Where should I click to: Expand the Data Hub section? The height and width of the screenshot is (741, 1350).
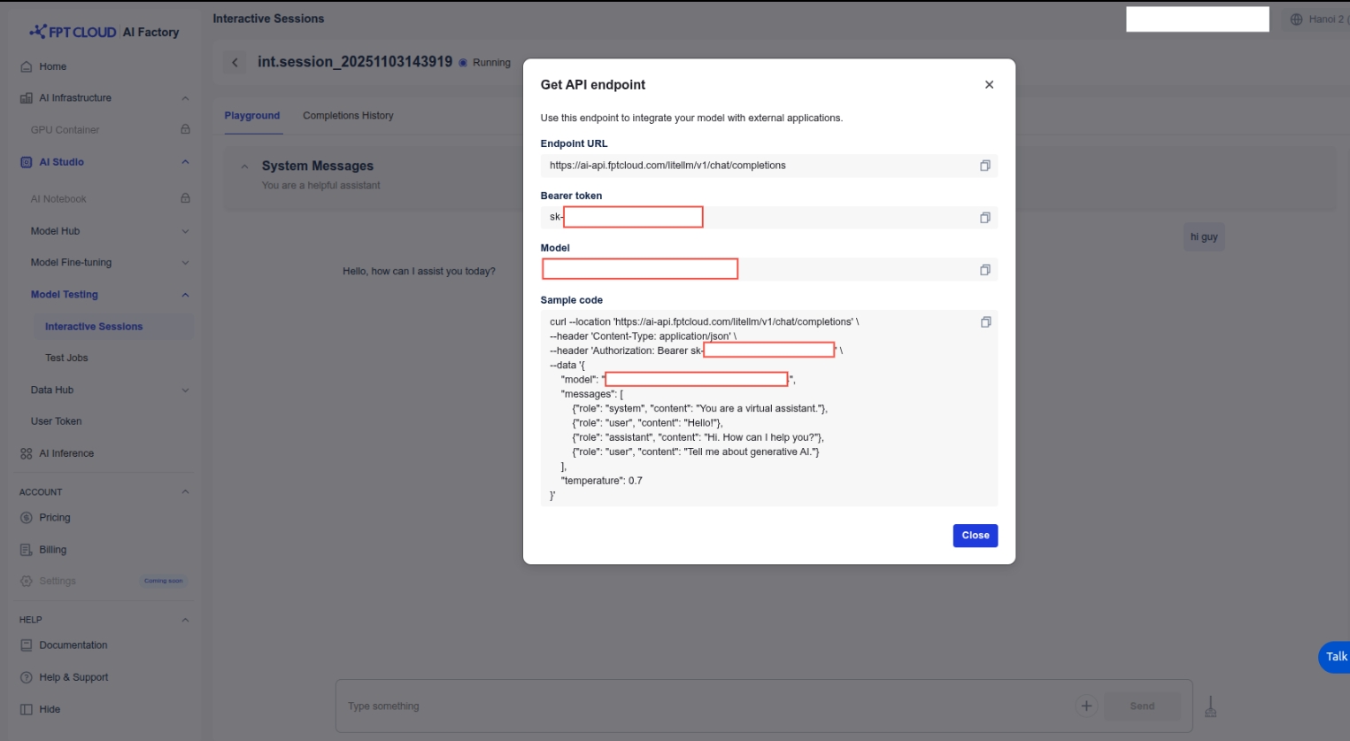point(185,390)
